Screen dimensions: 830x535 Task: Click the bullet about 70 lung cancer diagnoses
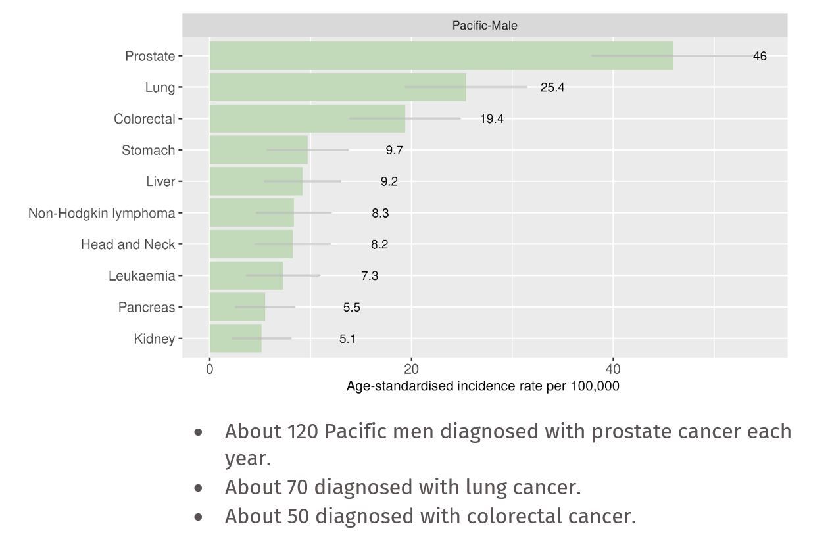tap(403, 487)
